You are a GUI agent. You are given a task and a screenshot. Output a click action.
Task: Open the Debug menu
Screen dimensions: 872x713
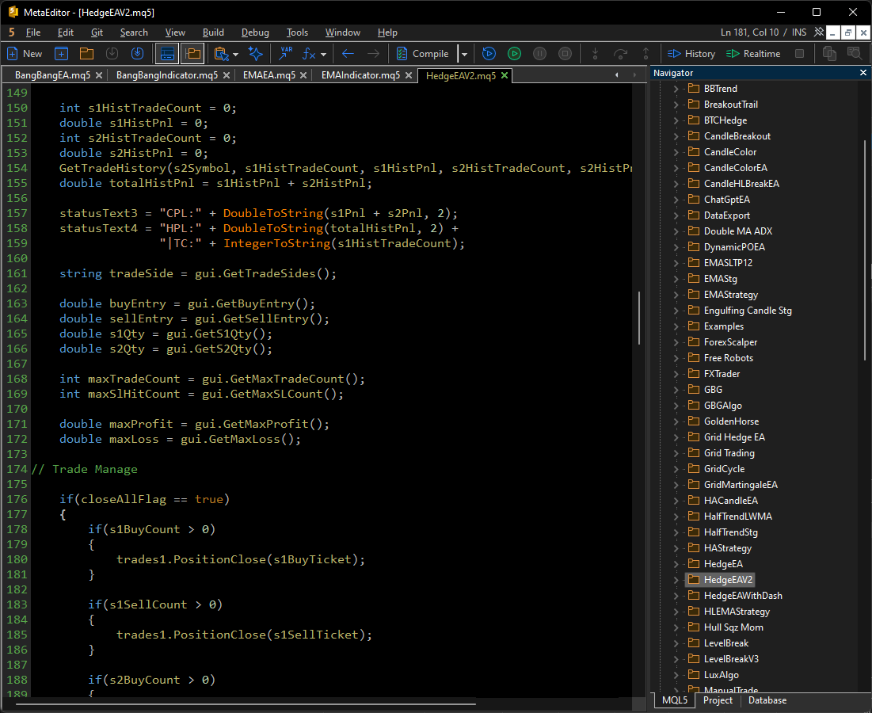point(255,32)
